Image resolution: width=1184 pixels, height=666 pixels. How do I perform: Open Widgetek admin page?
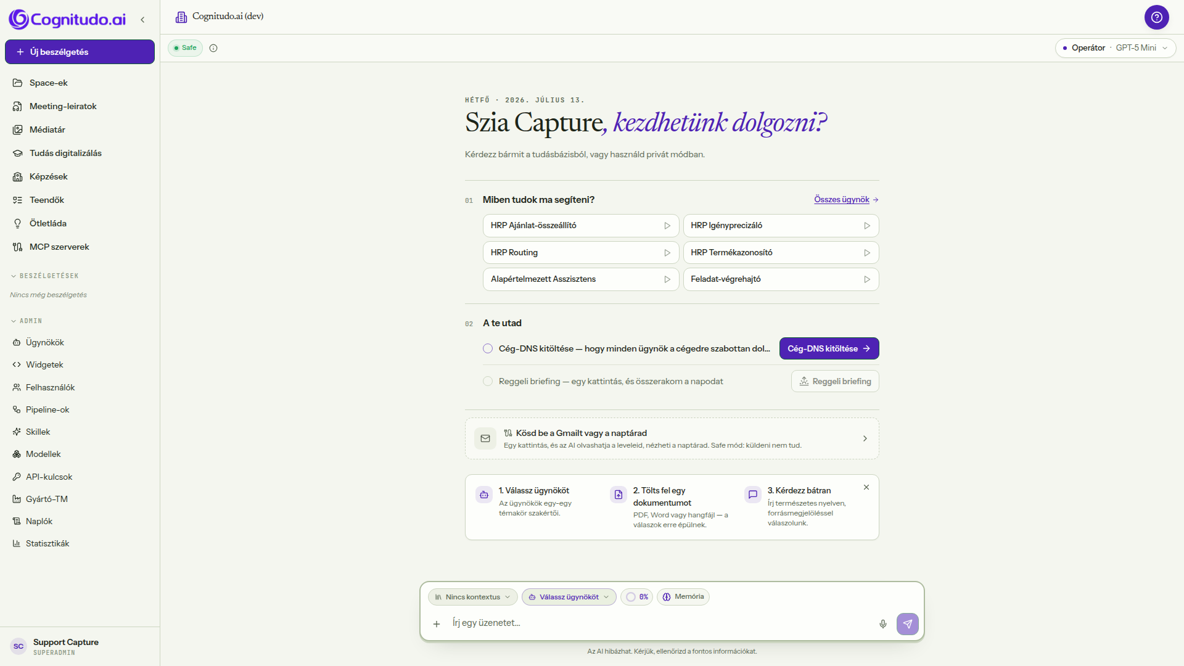pyautogui.click(x=80, y=364)
